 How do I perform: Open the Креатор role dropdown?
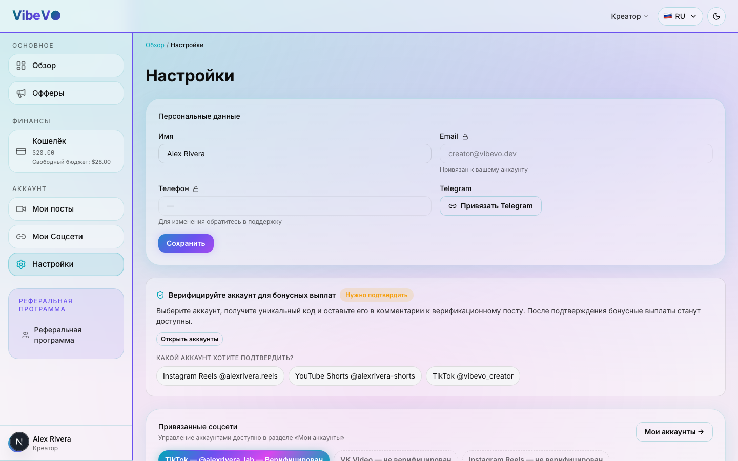click(629, 16)
